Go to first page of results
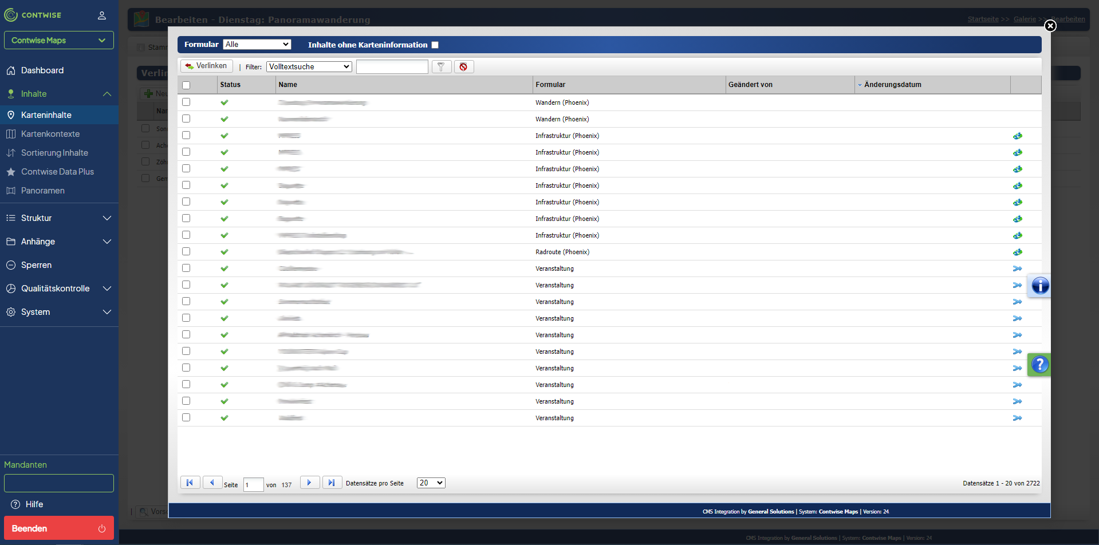 190,483
